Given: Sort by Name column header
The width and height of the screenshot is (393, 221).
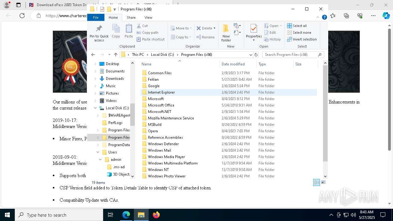Looking at the screenshot, I should (180, 64).
